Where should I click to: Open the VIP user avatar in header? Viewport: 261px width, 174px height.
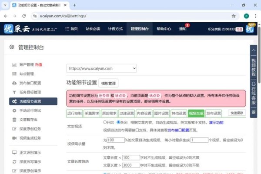pyautogui.click(x=250, y=28)
